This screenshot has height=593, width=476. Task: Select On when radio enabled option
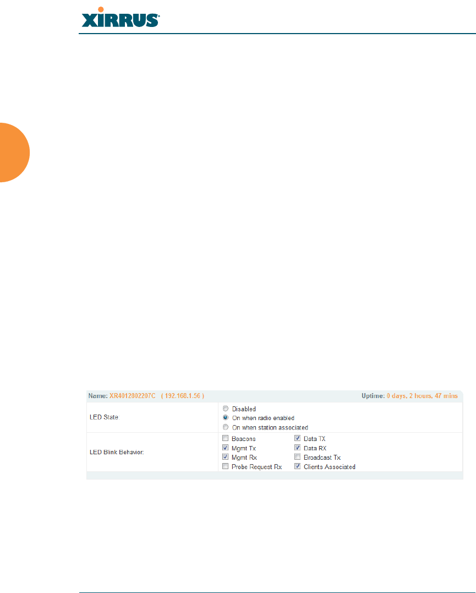pyautogui.click(x=226, y=417)
